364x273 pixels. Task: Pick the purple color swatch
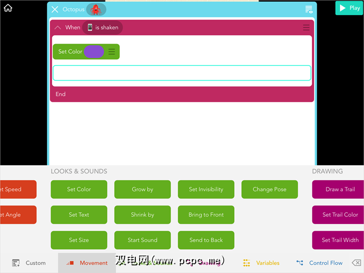coord(94,52)
